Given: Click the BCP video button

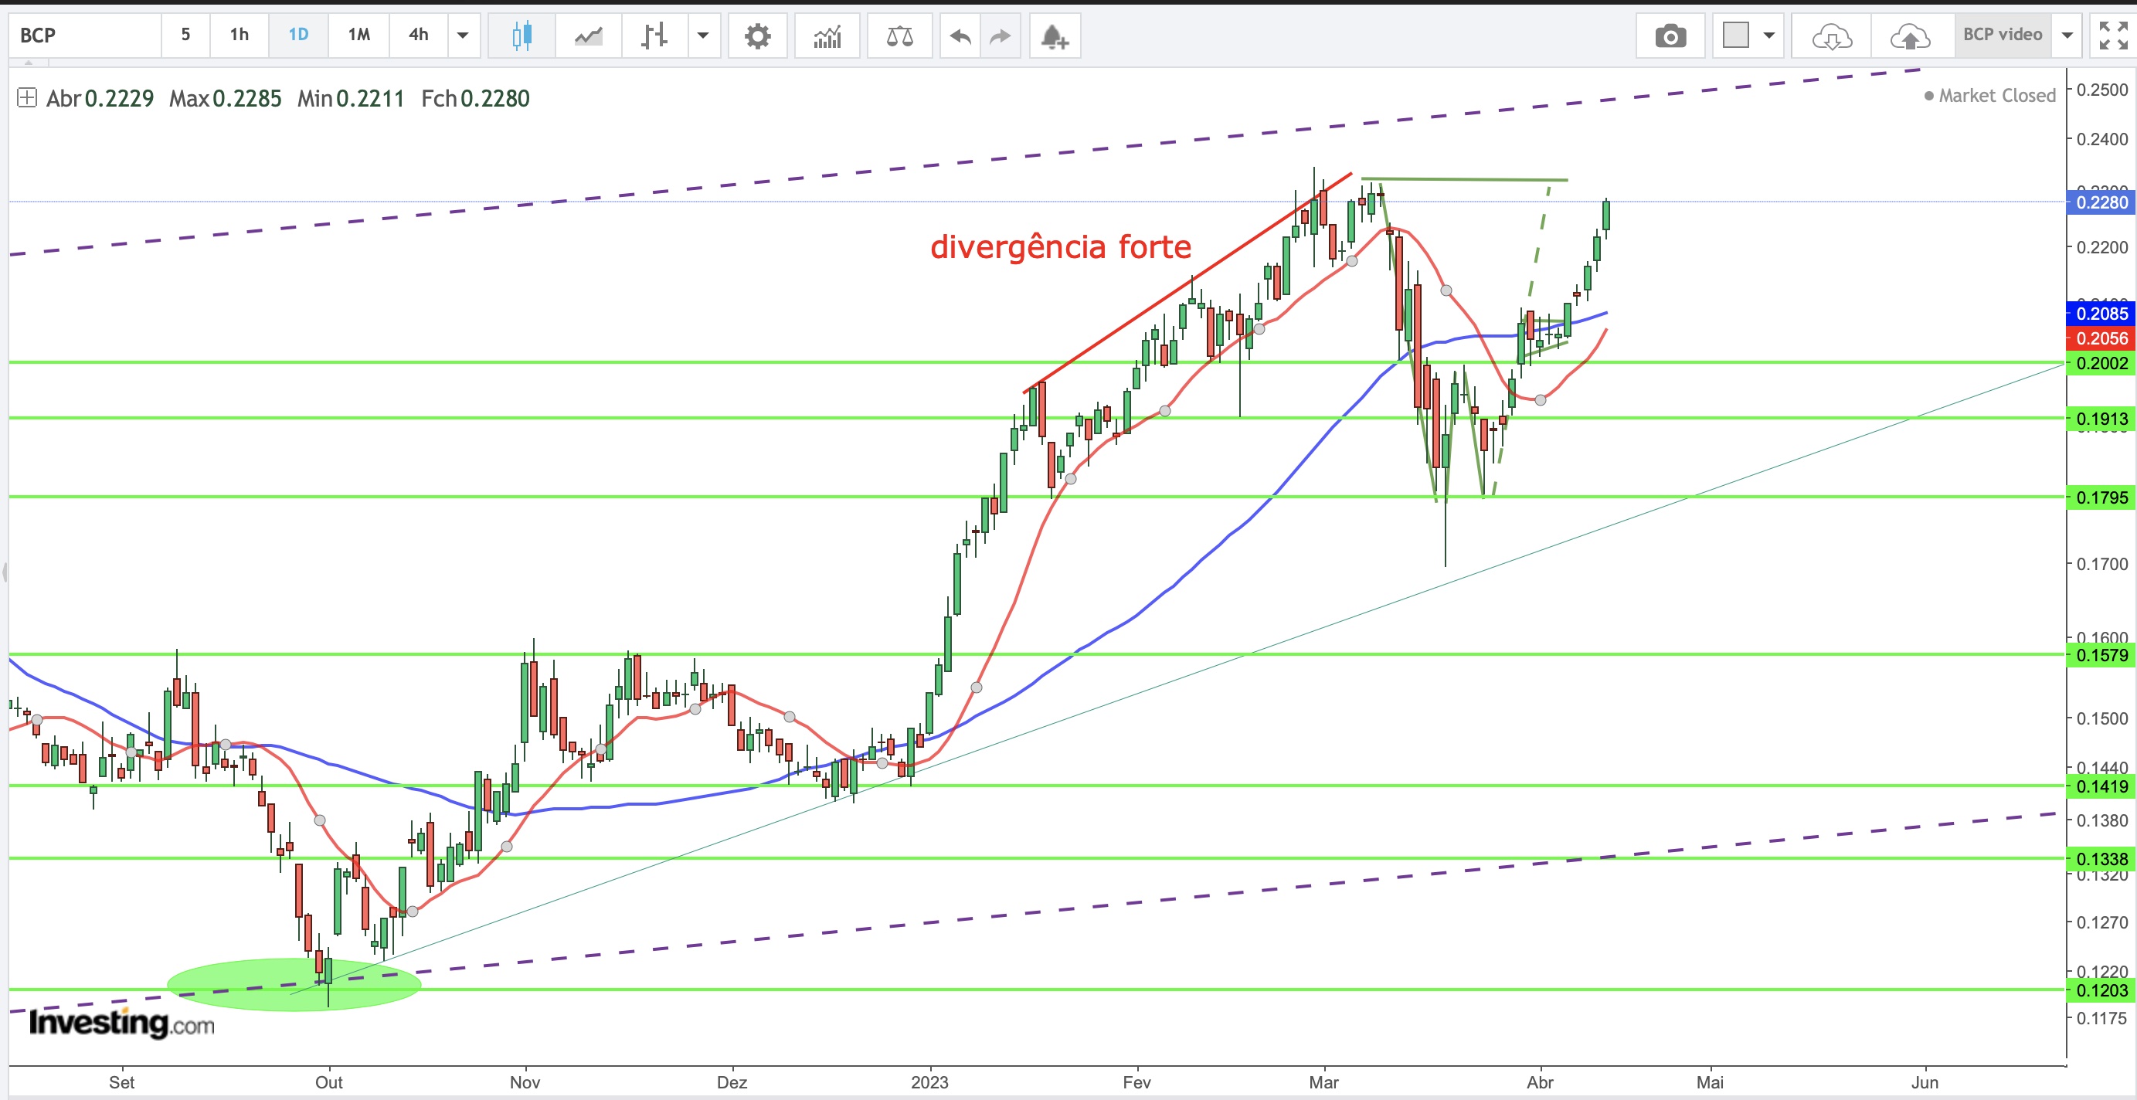Looking at the screenshot, I should coord(2002,35).
